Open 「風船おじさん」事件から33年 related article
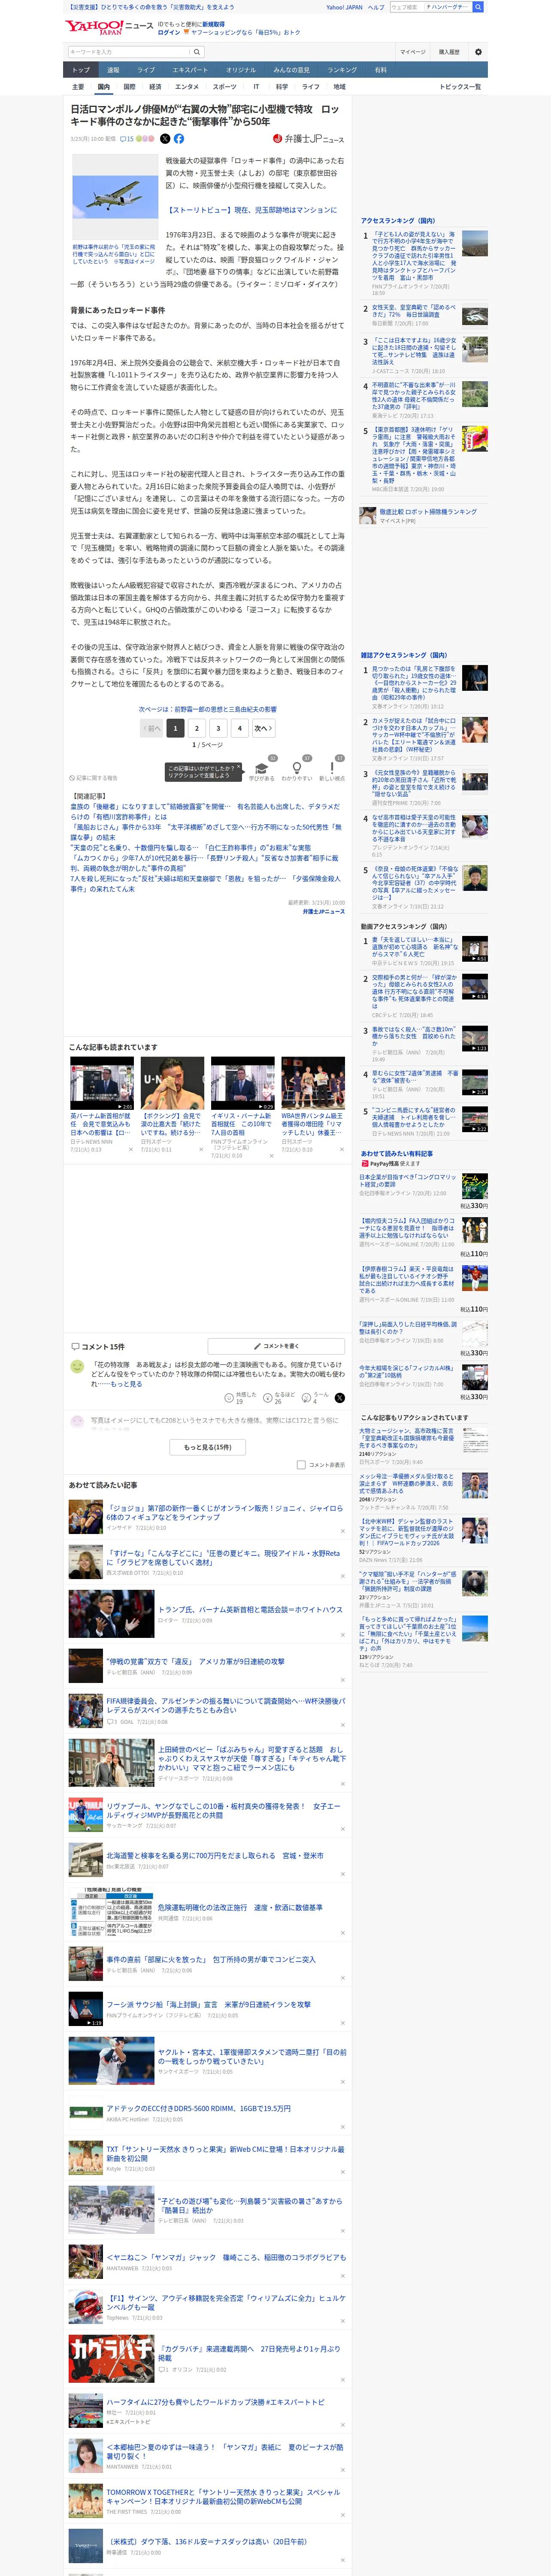This screenshot has height=2576, width=551. pyautogui.click(x=206, y=832)
